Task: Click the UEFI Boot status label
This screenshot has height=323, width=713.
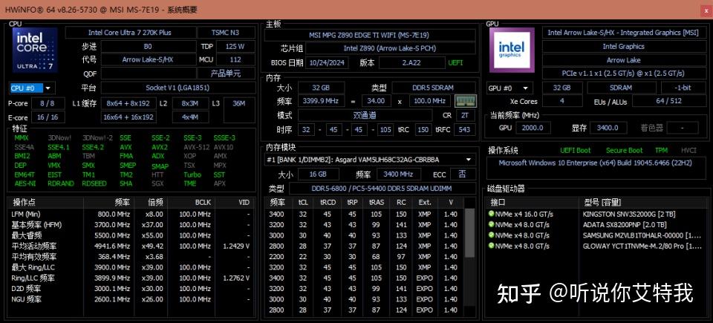Action: pyautogui.click(x=575, y=151)
